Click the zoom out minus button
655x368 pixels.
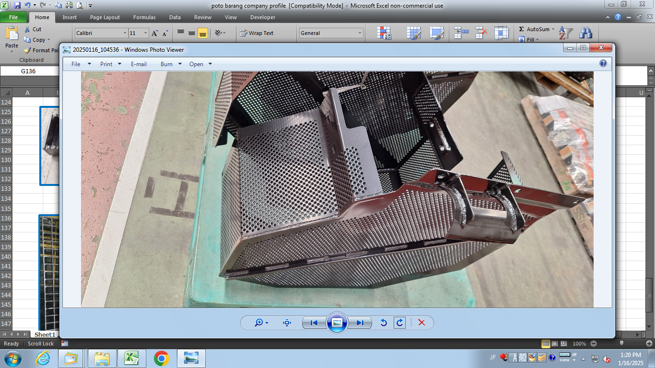594,344
